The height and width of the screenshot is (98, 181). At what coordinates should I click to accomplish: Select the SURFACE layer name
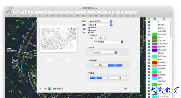(x=162, y=75)
